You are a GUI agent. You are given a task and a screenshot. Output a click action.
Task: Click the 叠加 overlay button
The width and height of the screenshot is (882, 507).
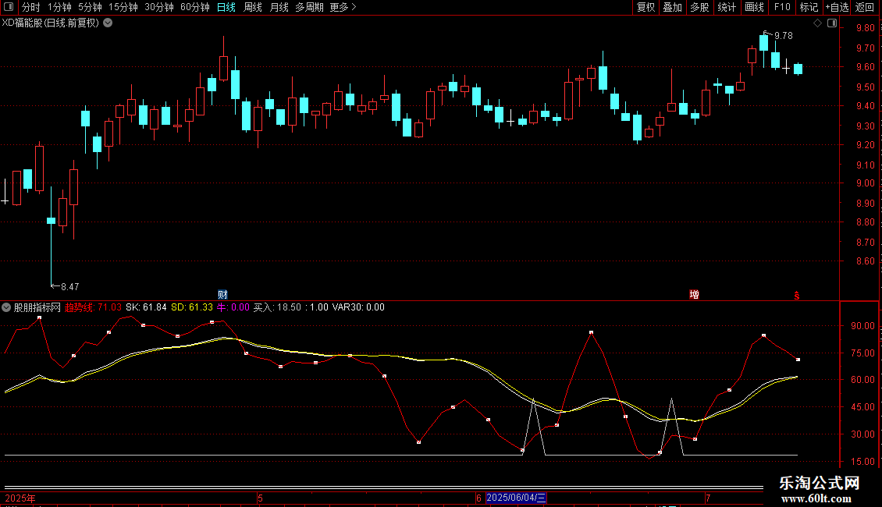[672, 7]
